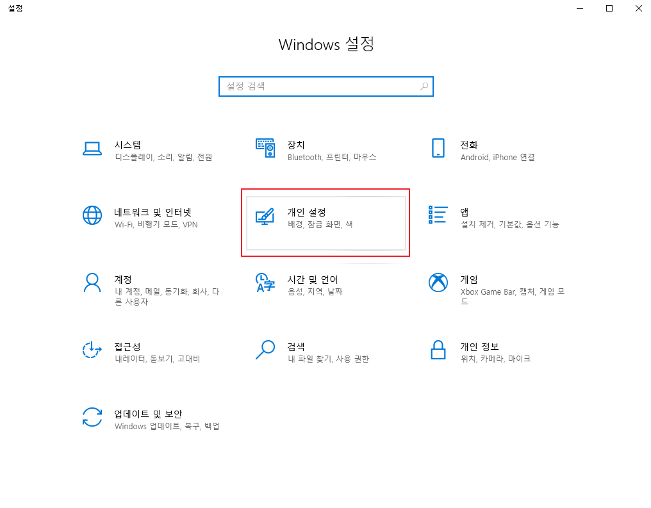
Task: Open 네트워크 및 인터넷 title link
Action: [x=152, y=212]
